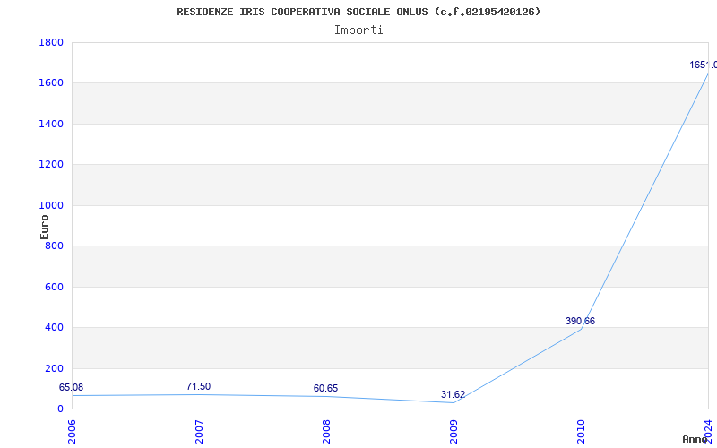Select the 31.62 data label
The image size is (717, 448).
click(453, 395)
